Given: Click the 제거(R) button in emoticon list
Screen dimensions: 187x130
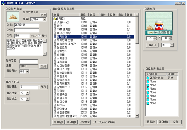Looking at the screenshot, I should pyautogui.click(x=163, y=122).
